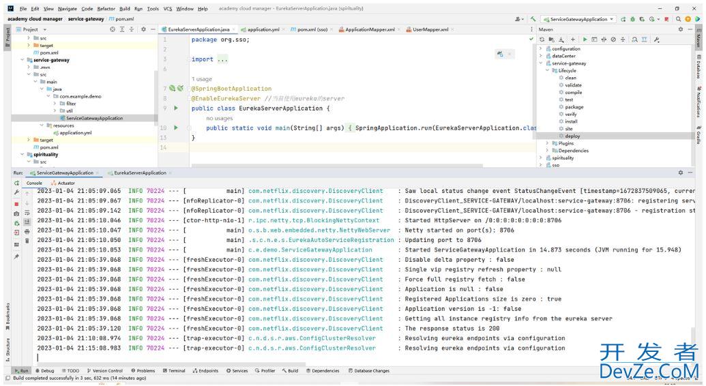This screenshot has width=706, height=386.
Task: Select EurekaServerApplication run tab
Action: 140,173
